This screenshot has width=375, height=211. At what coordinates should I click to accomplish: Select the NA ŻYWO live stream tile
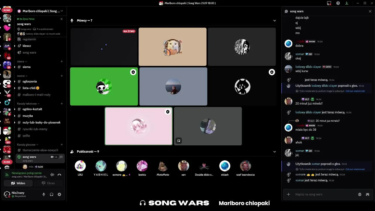pyautogui.click(x=104, y=47)
